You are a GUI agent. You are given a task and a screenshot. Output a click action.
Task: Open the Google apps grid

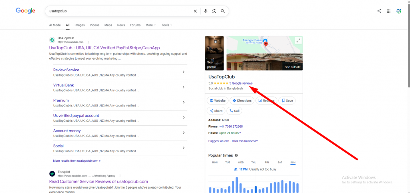tap(388, 11)
